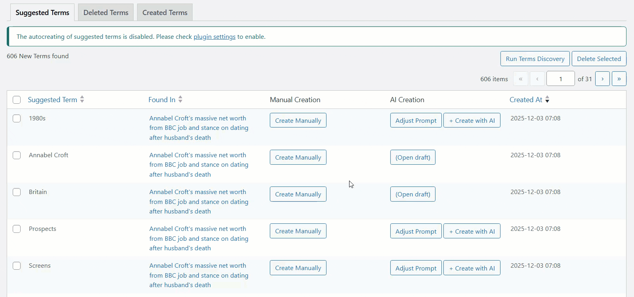Screen dimensions: 634x297
Task: Go to next page arrow
Action: pos(602,79)
